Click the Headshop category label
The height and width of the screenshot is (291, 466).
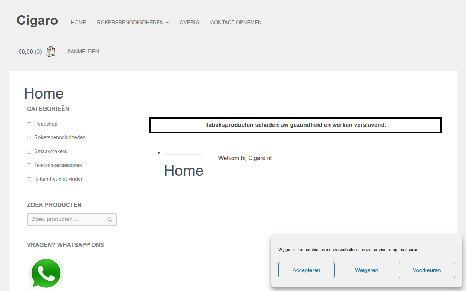pos(46,124)
